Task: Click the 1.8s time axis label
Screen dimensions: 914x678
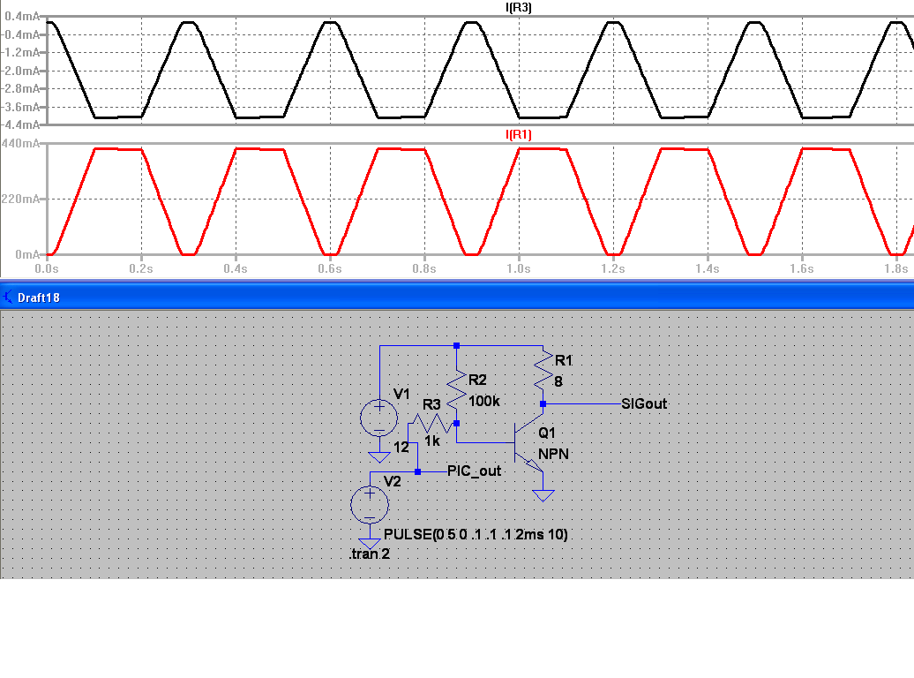Action: click(x=896, y=269)
